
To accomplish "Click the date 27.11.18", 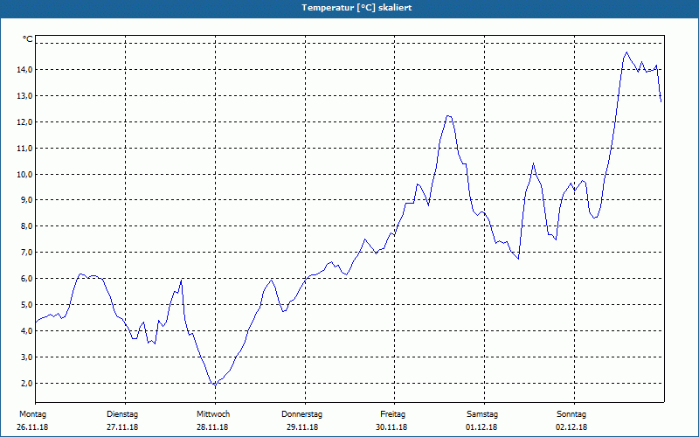I will (x=122, y=427).
